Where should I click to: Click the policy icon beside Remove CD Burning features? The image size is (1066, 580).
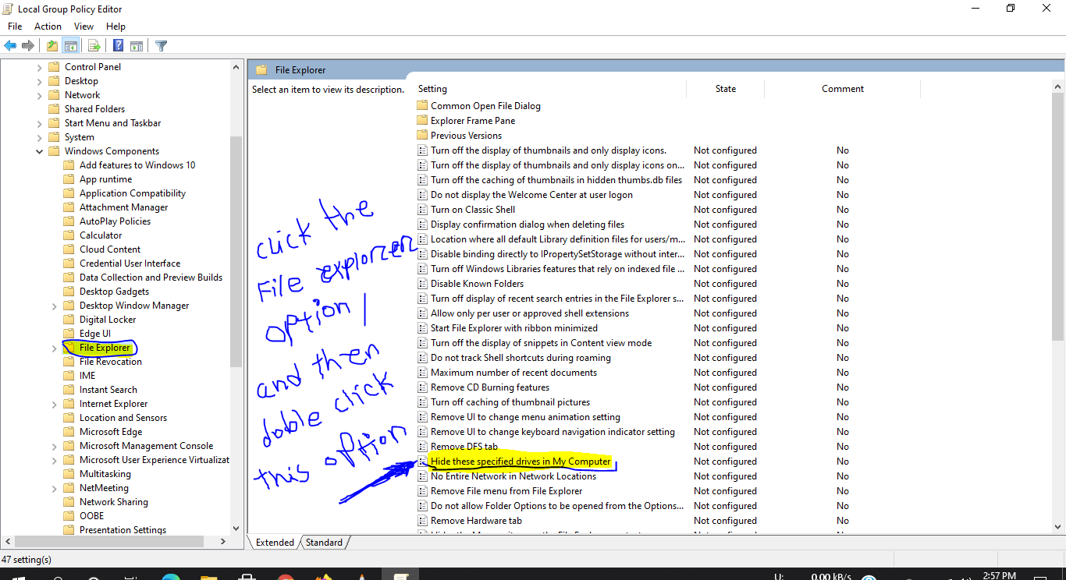(422, 387)
